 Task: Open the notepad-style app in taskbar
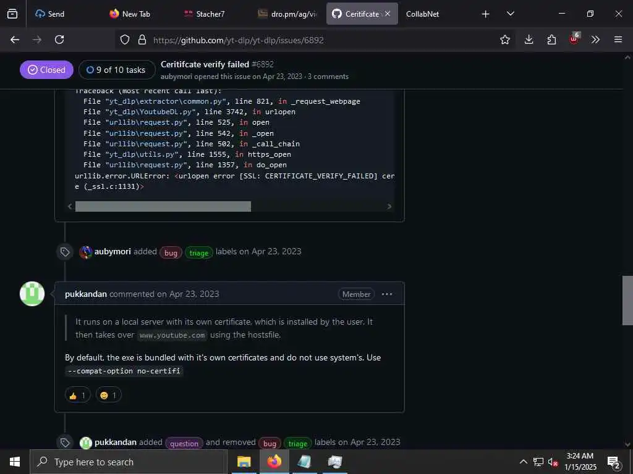(x=304, y=462)
